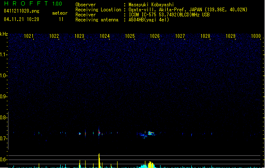Click the timestamp 04.11.21 10:20
This screenshot has height=168, width=265.
21,19
